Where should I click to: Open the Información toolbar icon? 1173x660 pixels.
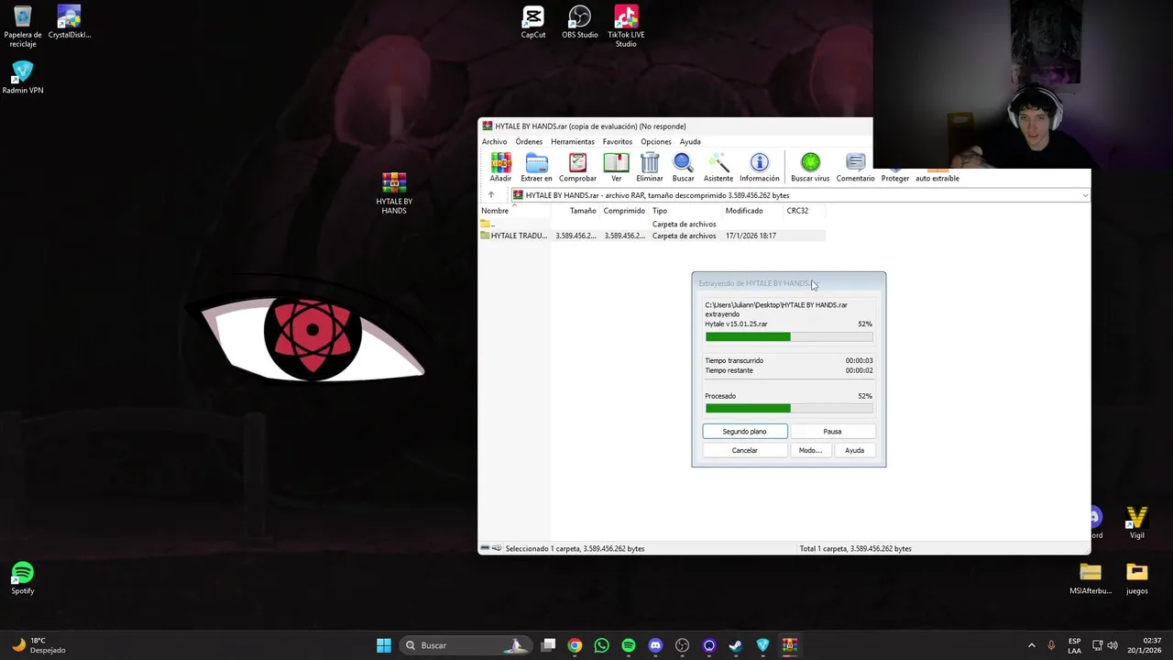[759, 167]
